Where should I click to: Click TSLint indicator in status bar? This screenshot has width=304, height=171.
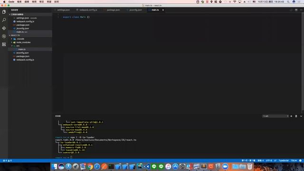294,161
